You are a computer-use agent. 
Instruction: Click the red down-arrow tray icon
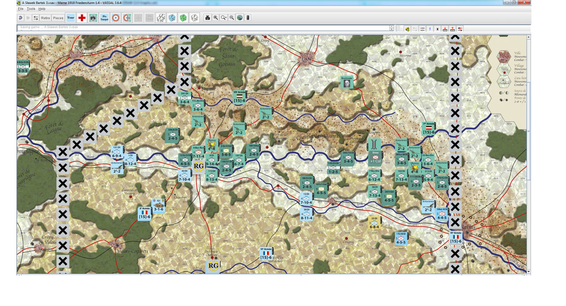pyautogui.click(x=445, y=29)
